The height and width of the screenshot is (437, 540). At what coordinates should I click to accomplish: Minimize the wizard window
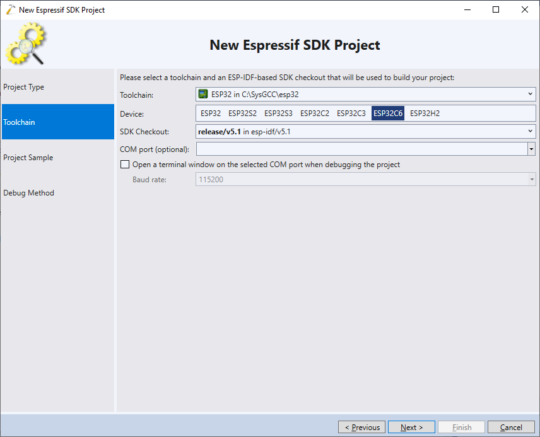click(467, 9)
